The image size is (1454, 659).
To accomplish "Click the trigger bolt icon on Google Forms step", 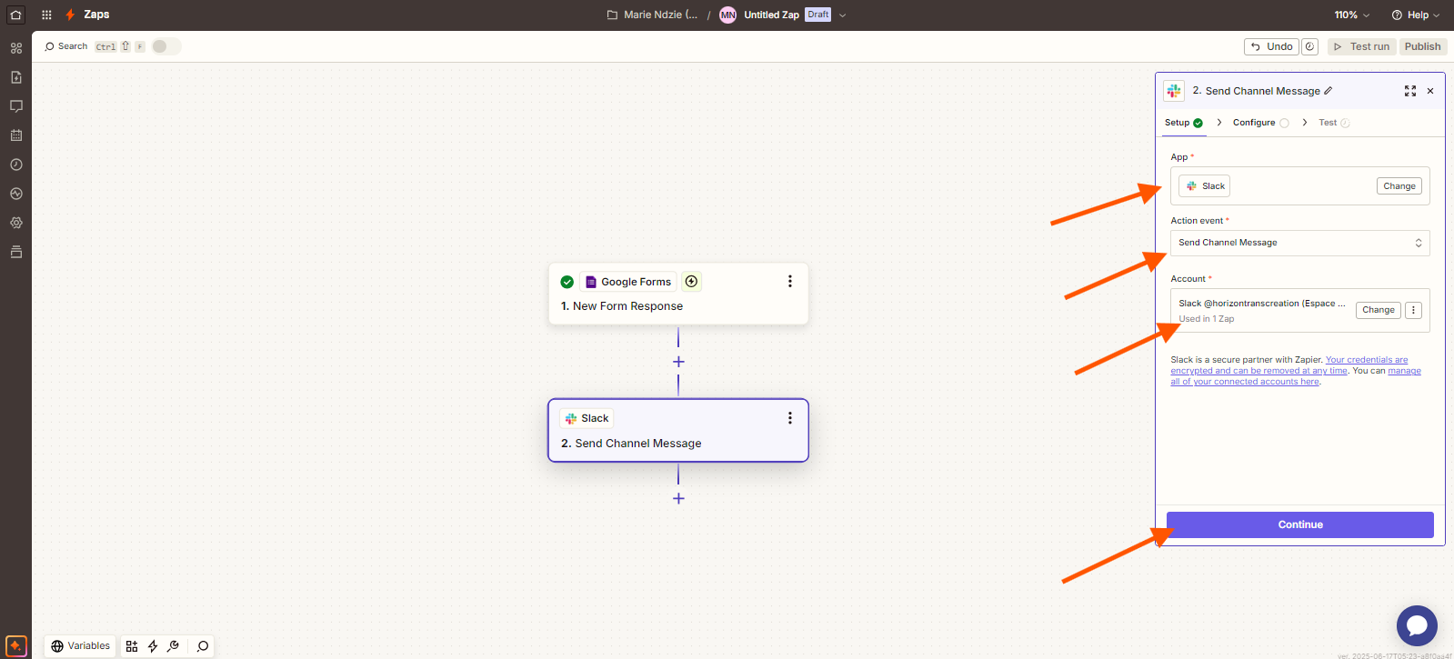I will coord(692,282).
